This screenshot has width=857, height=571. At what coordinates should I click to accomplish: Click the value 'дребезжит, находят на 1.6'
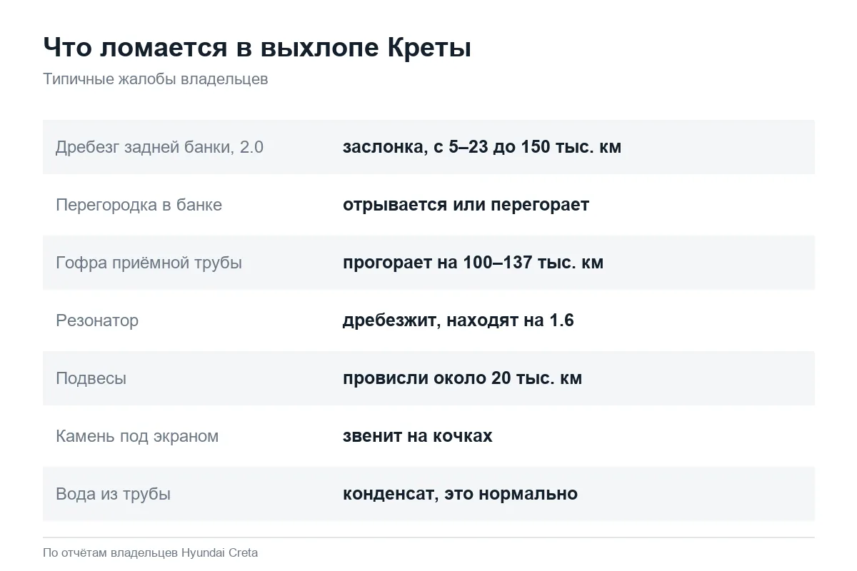pos(458,320)
